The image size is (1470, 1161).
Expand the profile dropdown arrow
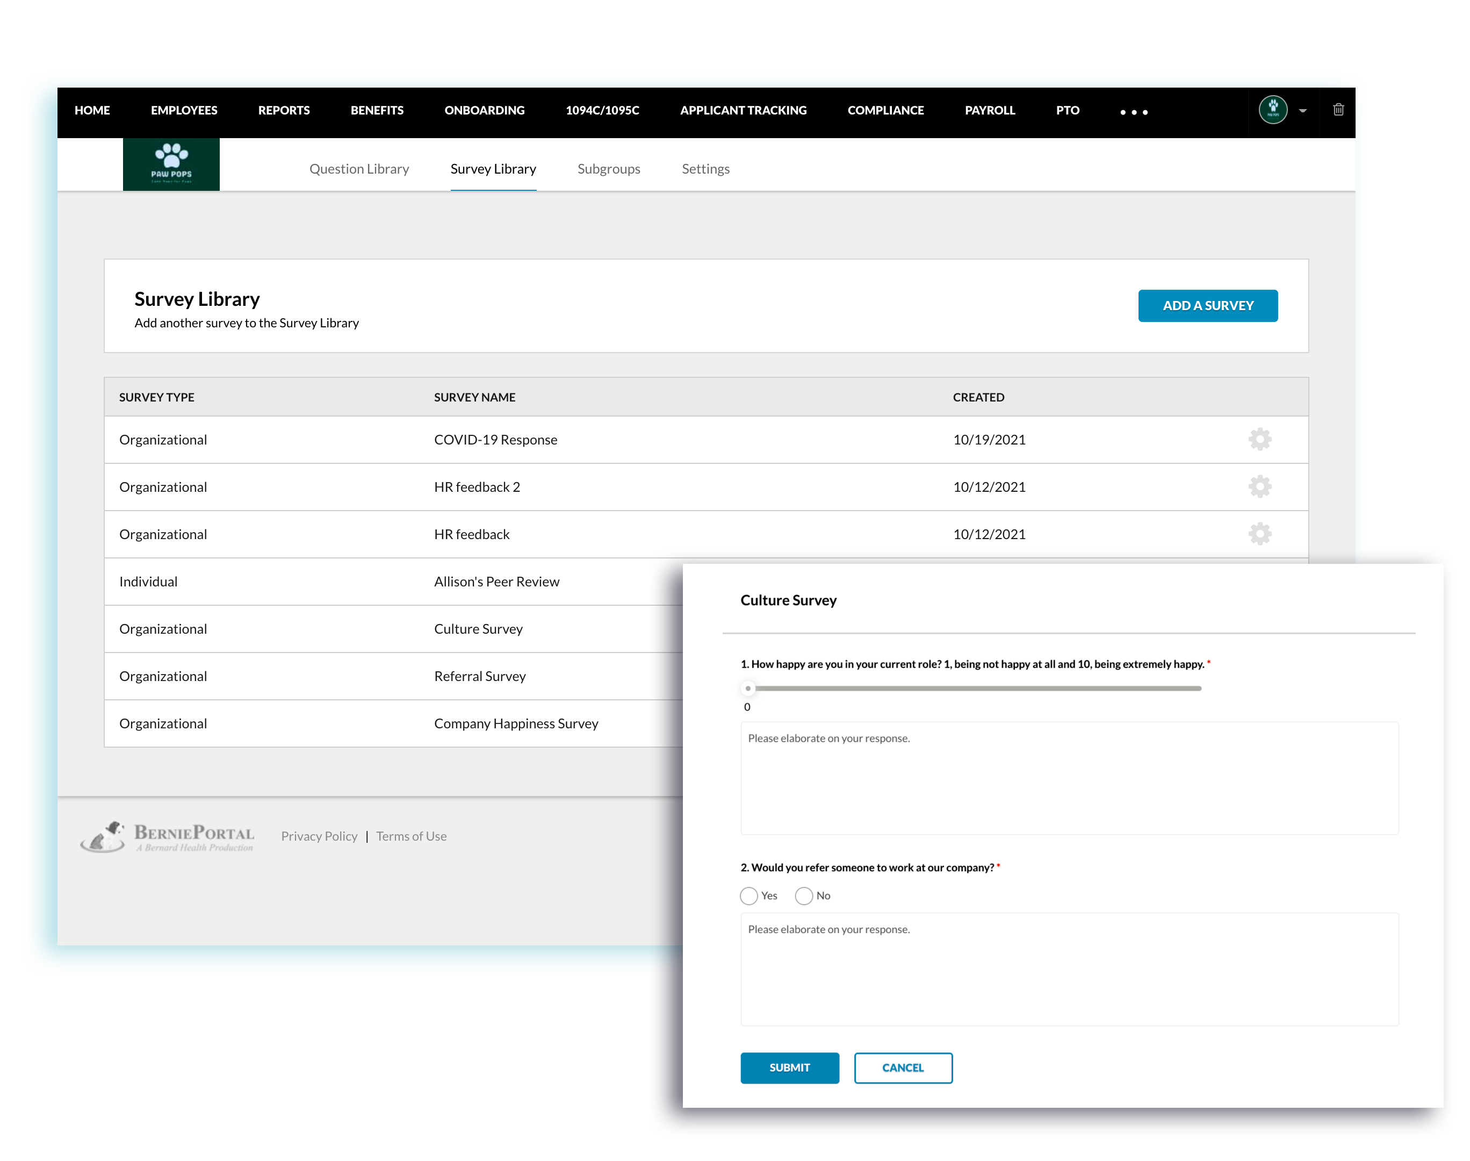click(x=1302, y=111)
